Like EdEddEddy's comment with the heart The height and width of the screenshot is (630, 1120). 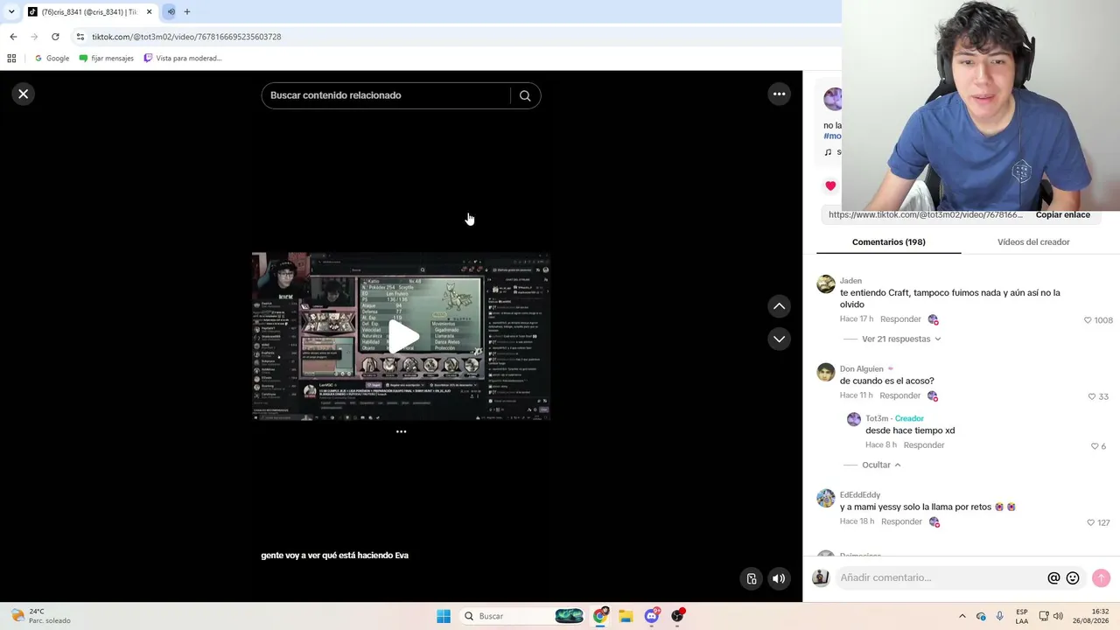pos(1091,522)
